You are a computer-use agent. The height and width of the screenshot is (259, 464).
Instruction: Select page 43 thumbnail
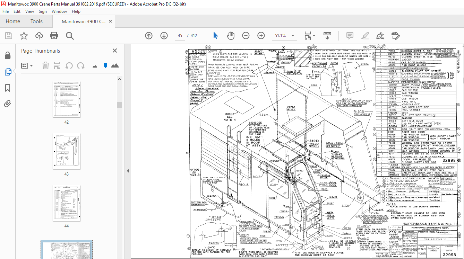pyautogui.click(x=67, y=151)
